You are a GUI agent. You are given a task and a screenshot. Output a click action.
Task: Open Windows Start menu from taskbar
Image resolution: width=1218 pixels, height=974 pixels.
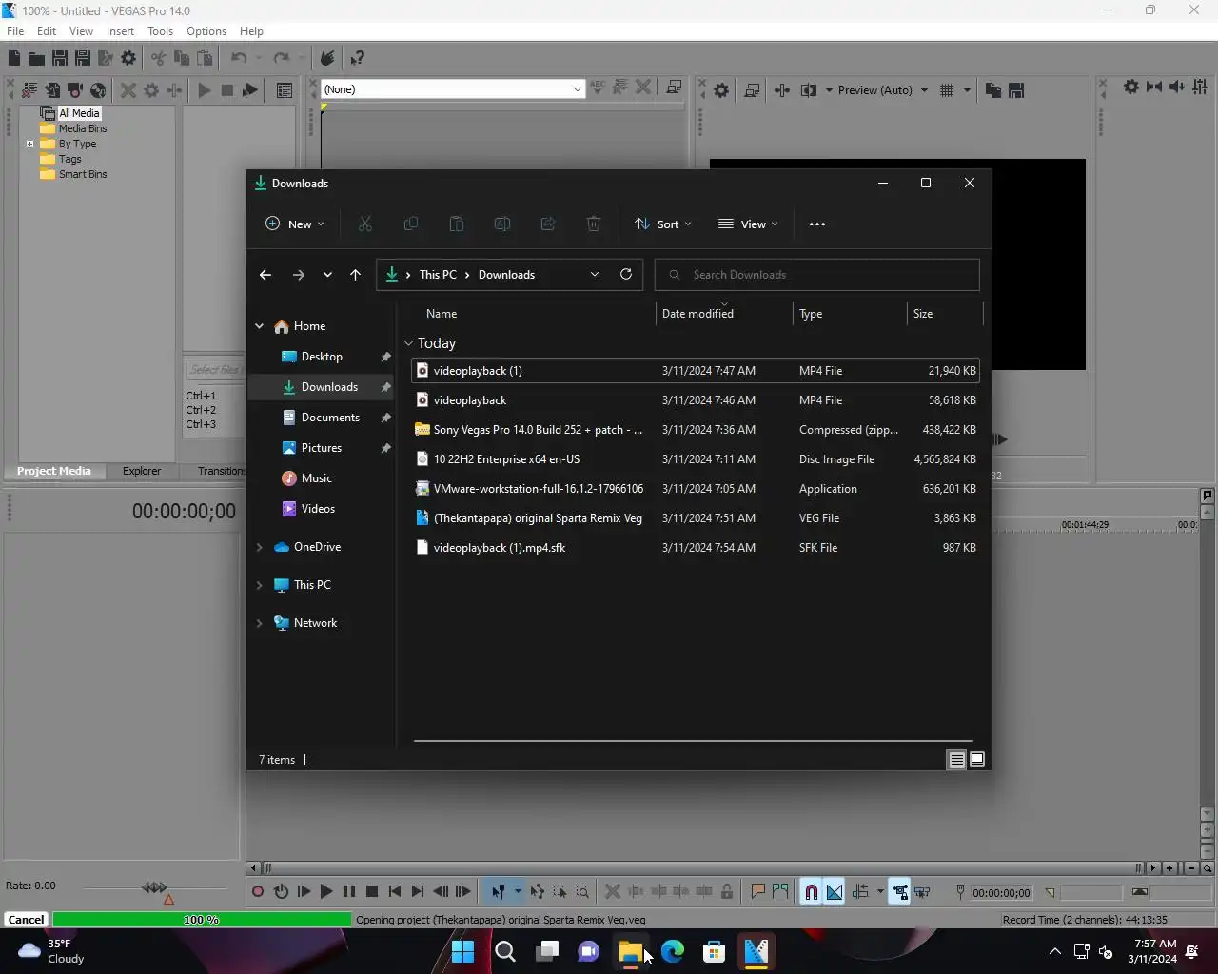coord(463,951)
